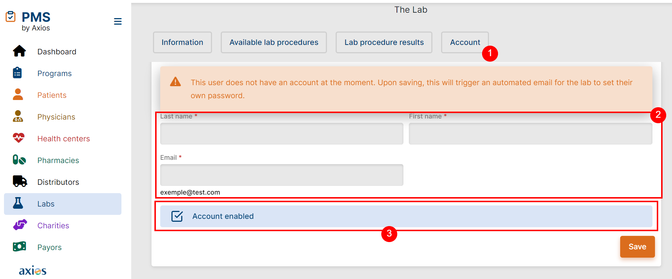This screenshot has width=672, height=279.
Task: Collapse sidebar with hamburger menu icon
Action: click(118, 21)
